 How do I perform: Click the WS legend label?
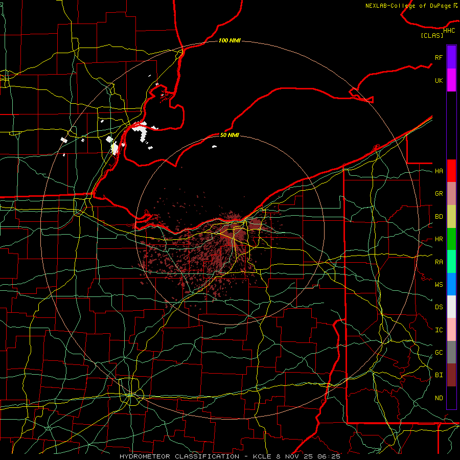[x=439, y=285]
